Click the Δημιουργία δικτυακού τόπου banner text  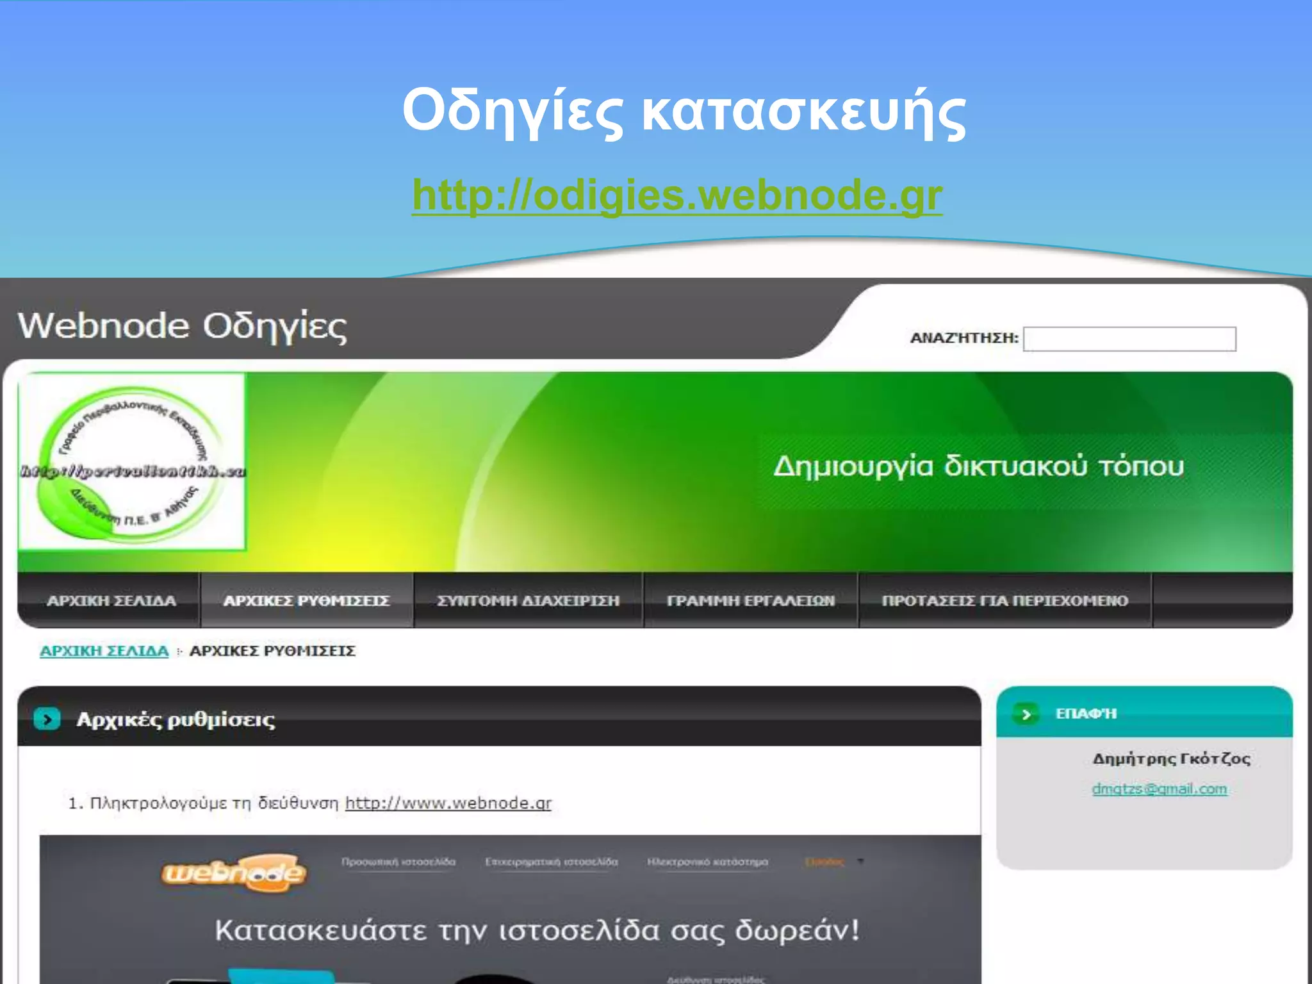click(x=978, y=466)
